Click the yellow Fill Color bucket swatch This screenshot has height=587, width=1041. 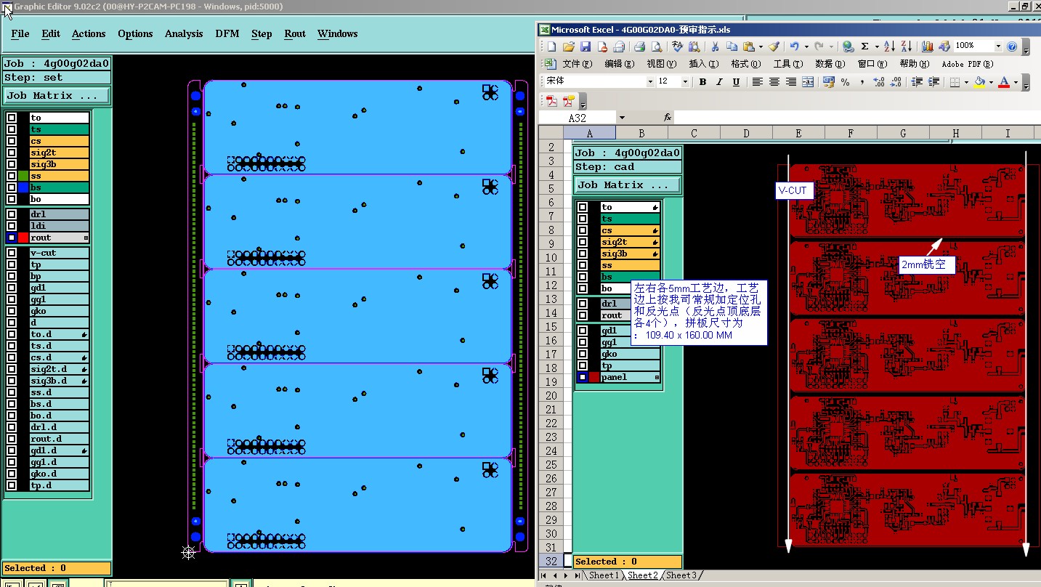[979, 82]
